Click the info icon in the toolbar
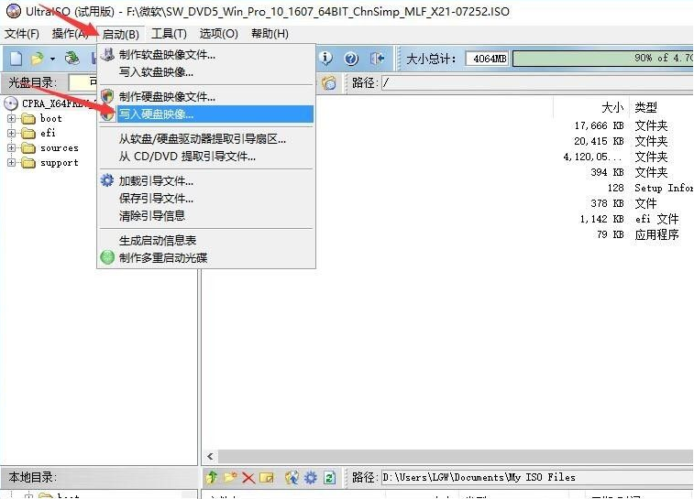Image resolution: width=694 pixels, height=499 pixels. (326, 59)
